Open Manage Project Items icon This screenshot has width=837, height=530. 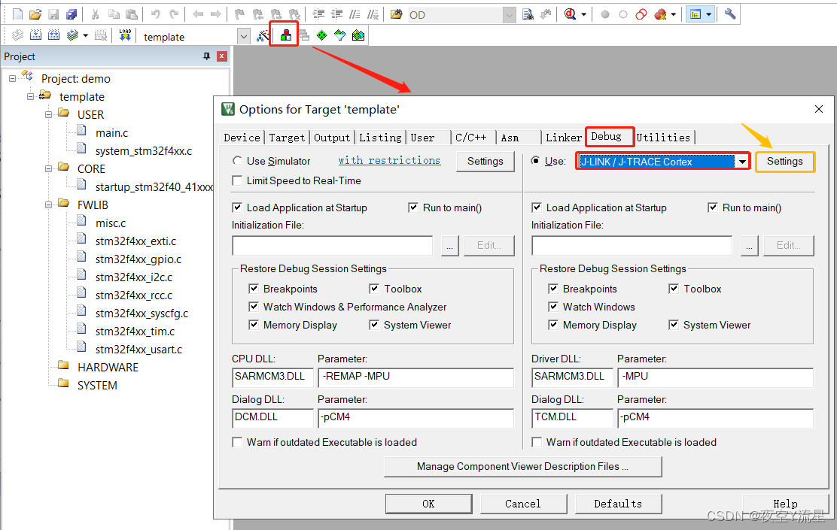[286, 36]
